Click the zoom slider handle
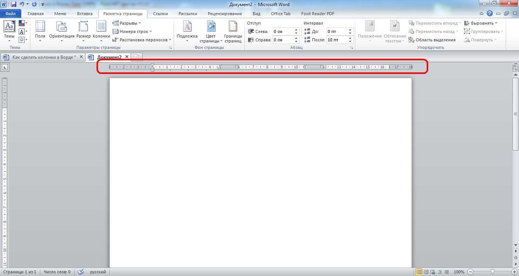Viewport: 519px width, 276px height. (x=492, y=272)
